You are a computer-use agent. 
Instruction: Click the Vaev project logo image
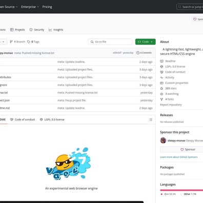tap(69, 164)
